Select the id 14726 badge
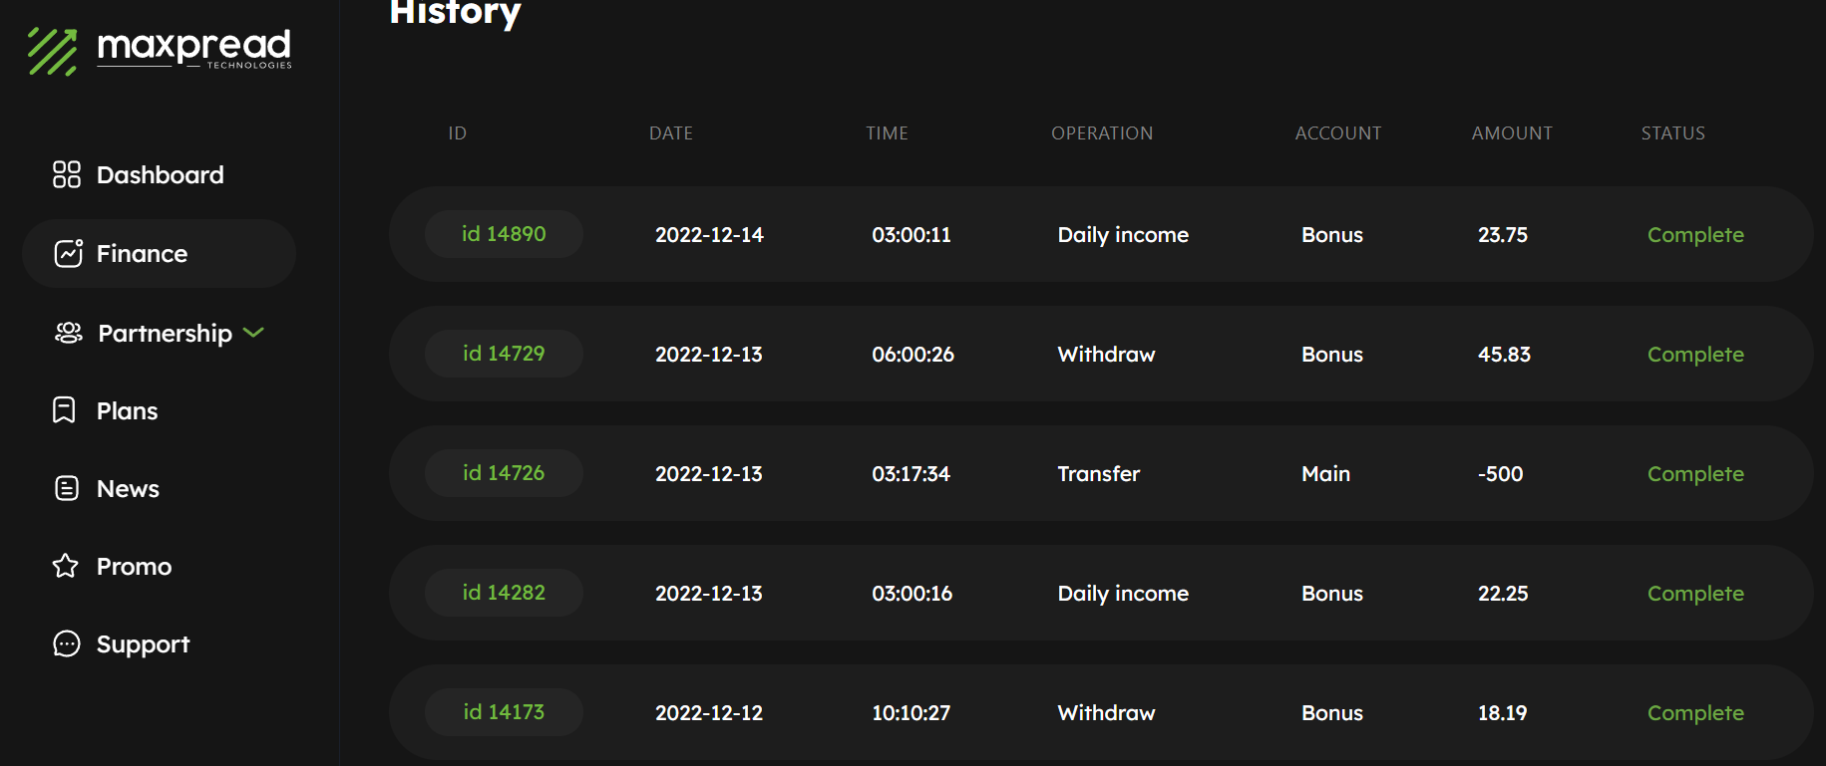This screenshot has height=766, width=1826. click(504, 473)
